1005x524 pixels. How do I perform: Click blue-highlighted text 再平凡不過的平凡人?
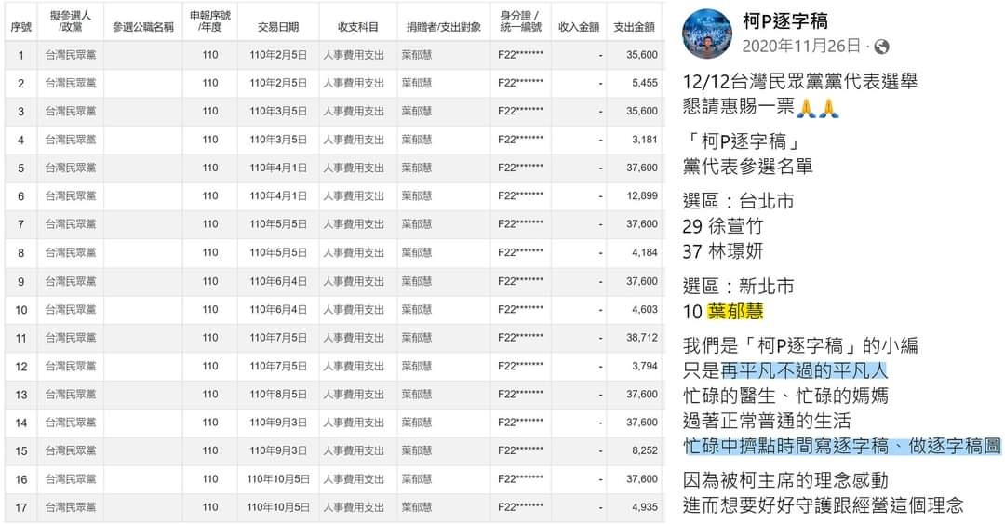pos(804,370)
